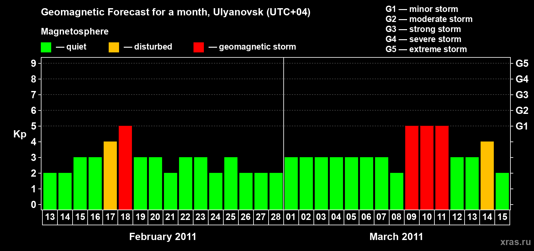Viewport: 534px width, 251px height.
Task: Select the green bar for March 08
Action: [x=397, y=191]
